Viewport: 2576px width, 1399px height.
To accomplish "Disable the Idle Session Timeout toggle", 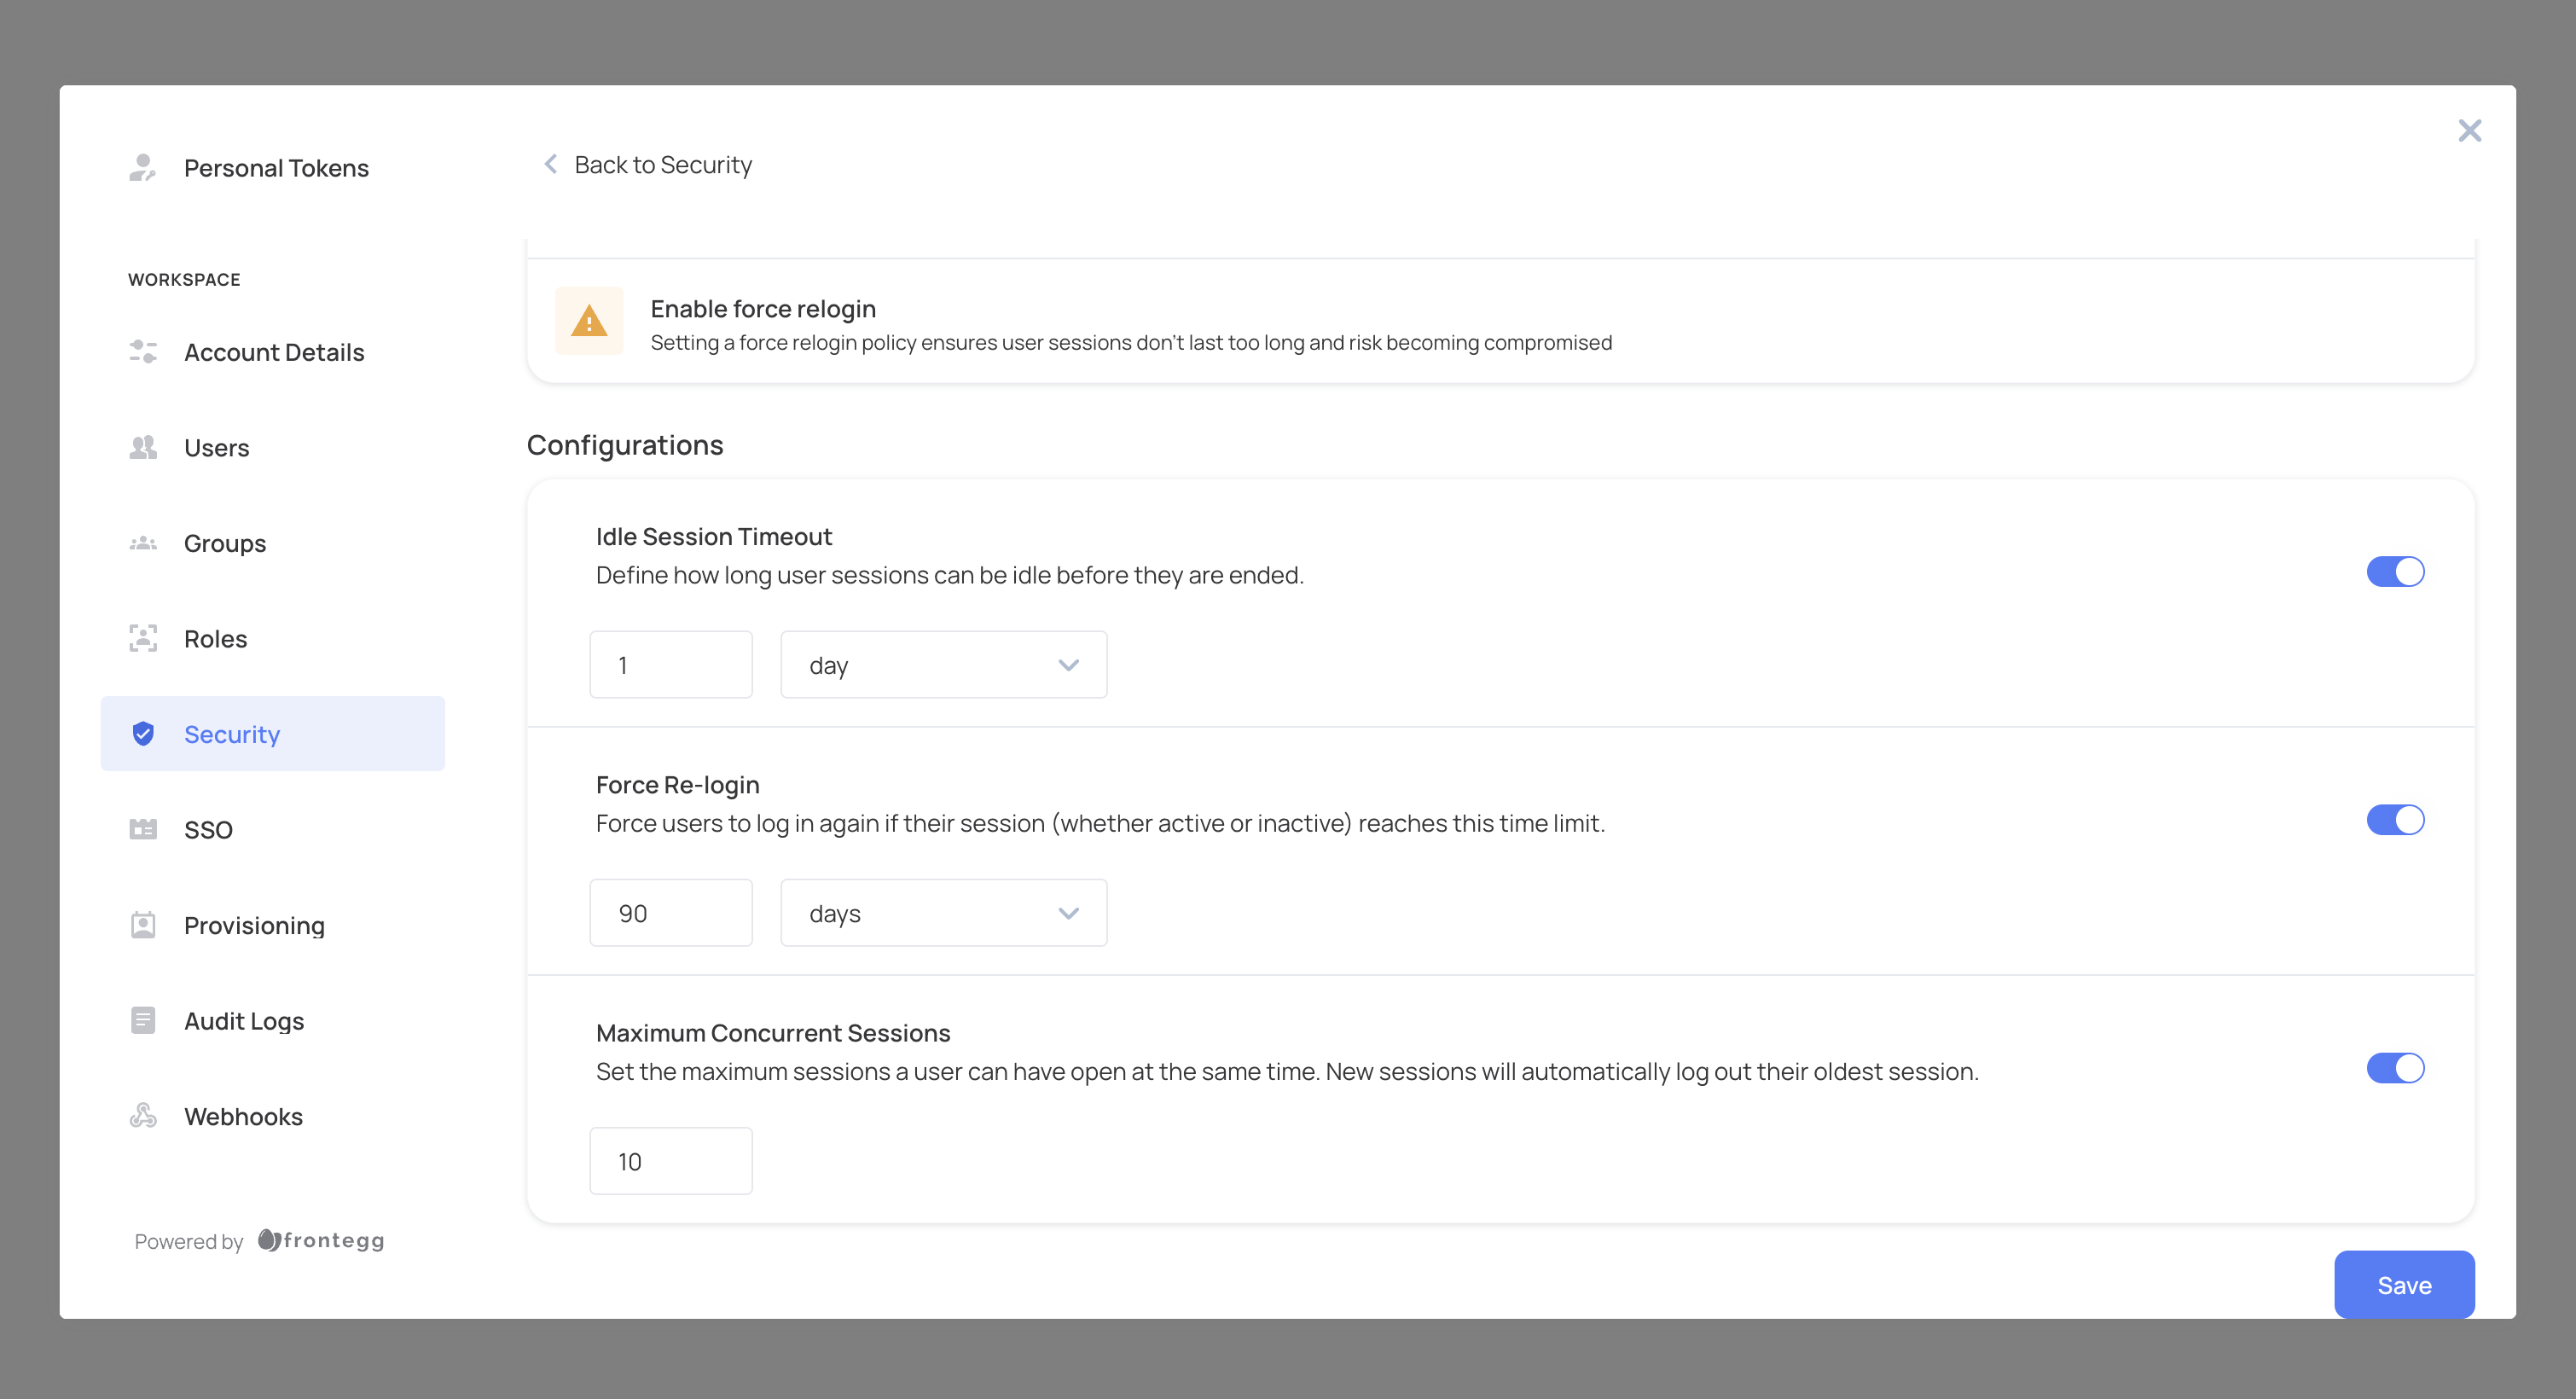I will (2394, 572).
